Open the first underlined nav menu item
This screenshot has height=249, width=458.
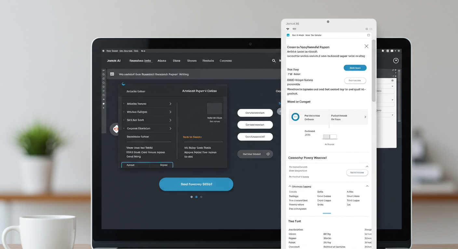[x=140, y=61]
